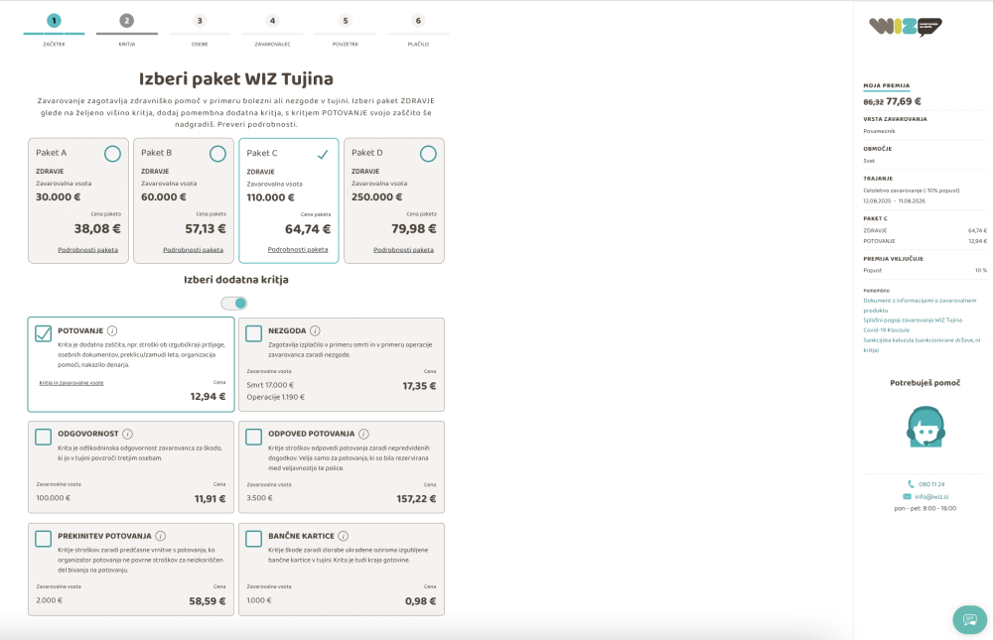Click the working hours 'pon - pet: 8:00 - 16:00'
Viewport: 993px width, 640px height.
pos(925,508)
